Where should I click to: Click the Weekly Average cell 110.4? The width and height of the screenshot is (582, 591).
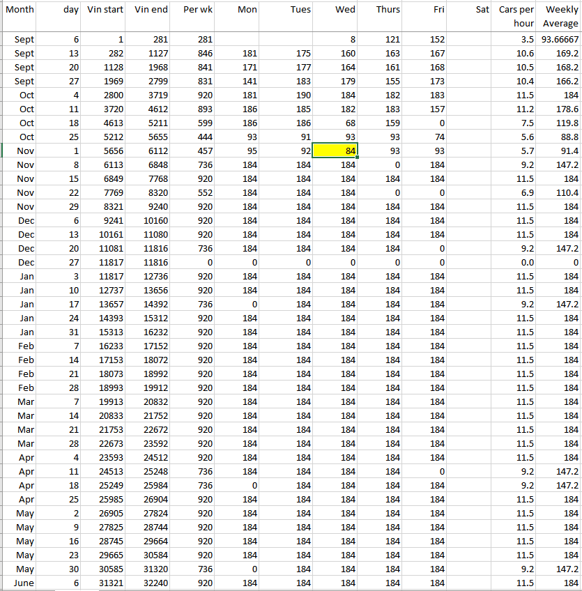pos(559,193)
